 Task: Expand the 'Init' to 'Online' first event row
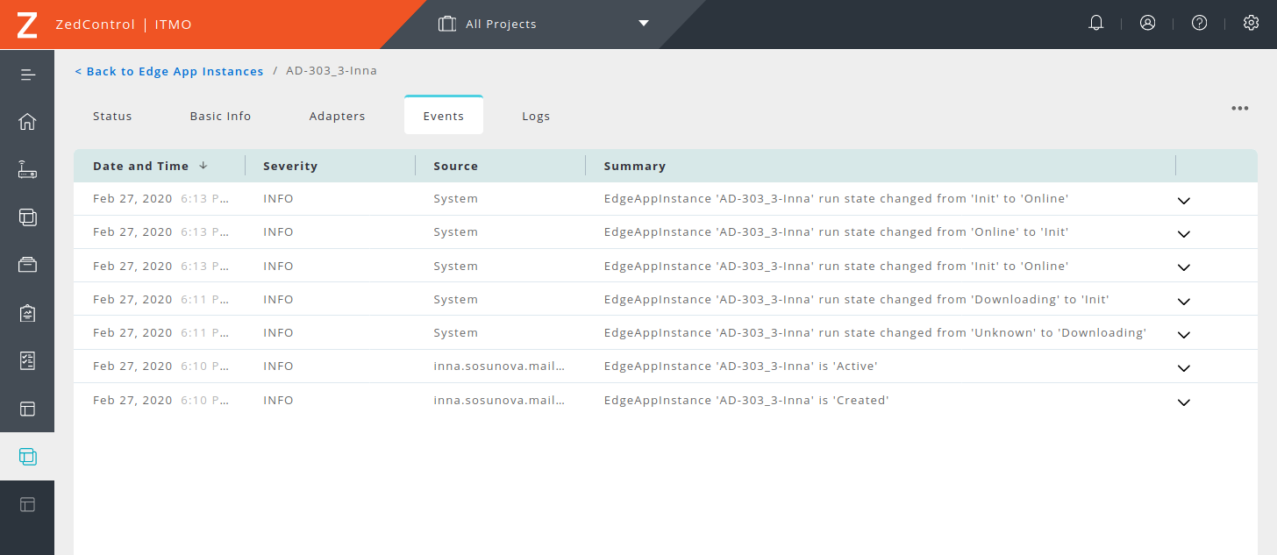click(1183, 200)
